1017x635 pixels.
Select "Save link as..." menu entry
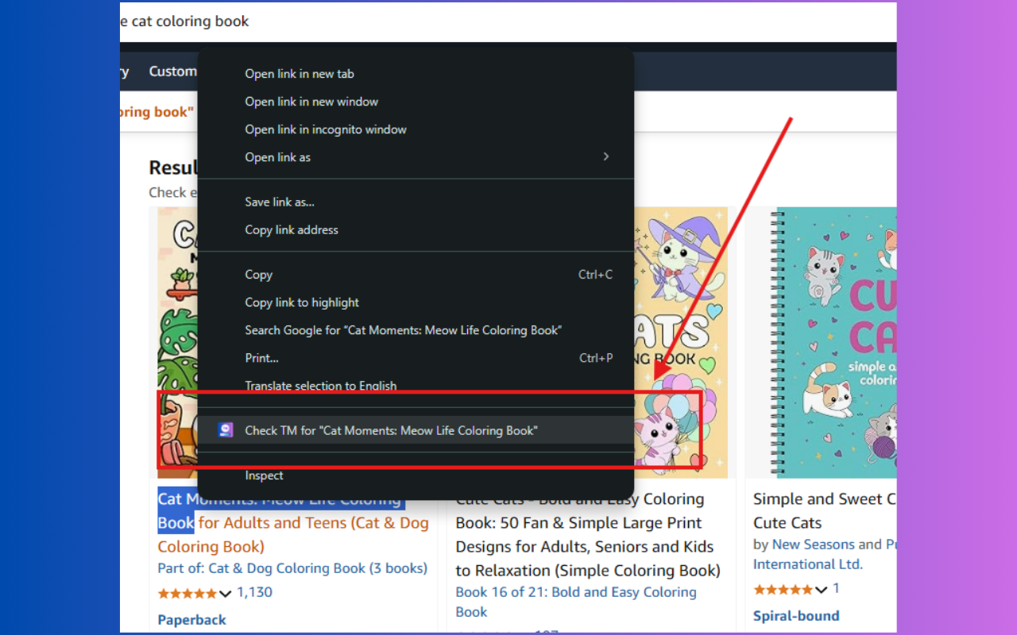pyautogui.click(x=416, y=202)
